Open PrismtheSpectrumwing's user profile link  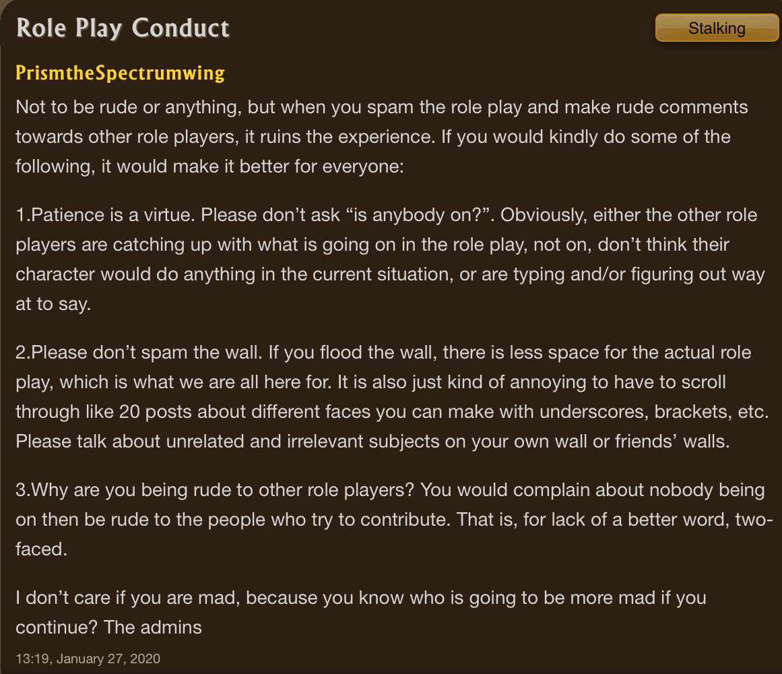[120, 73]
